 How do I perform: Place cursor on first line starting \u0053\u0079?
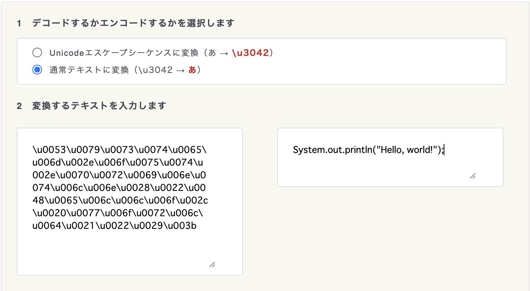119,150
